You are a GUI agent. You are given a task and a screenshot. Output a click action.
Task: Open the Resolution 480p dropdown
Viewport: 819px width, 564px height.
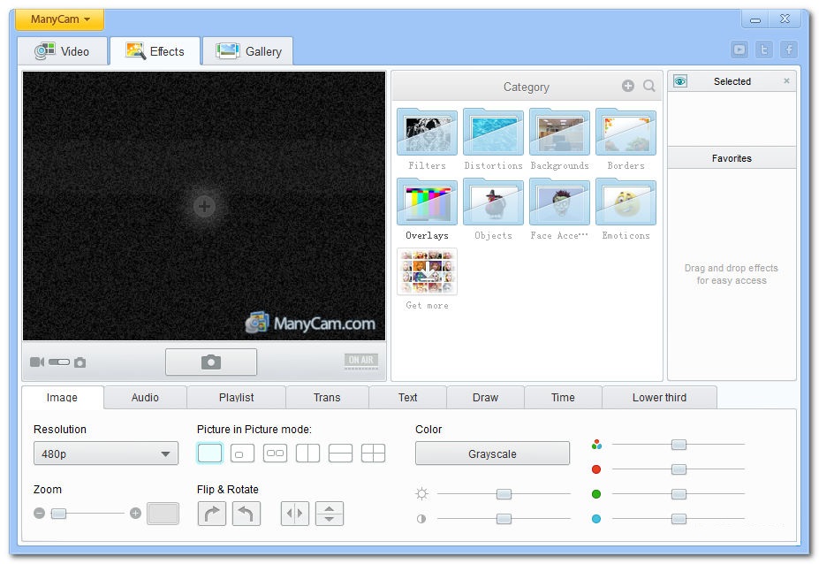[105, 454]
